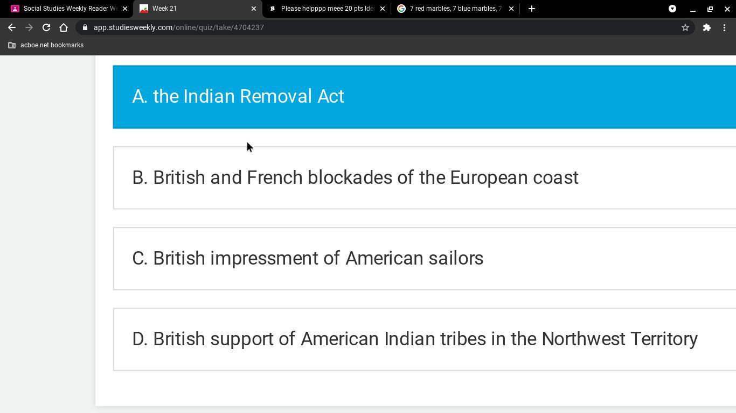Go to the browser home page
The width and height of the screenshot is (736, 413).
coord(64,27)
